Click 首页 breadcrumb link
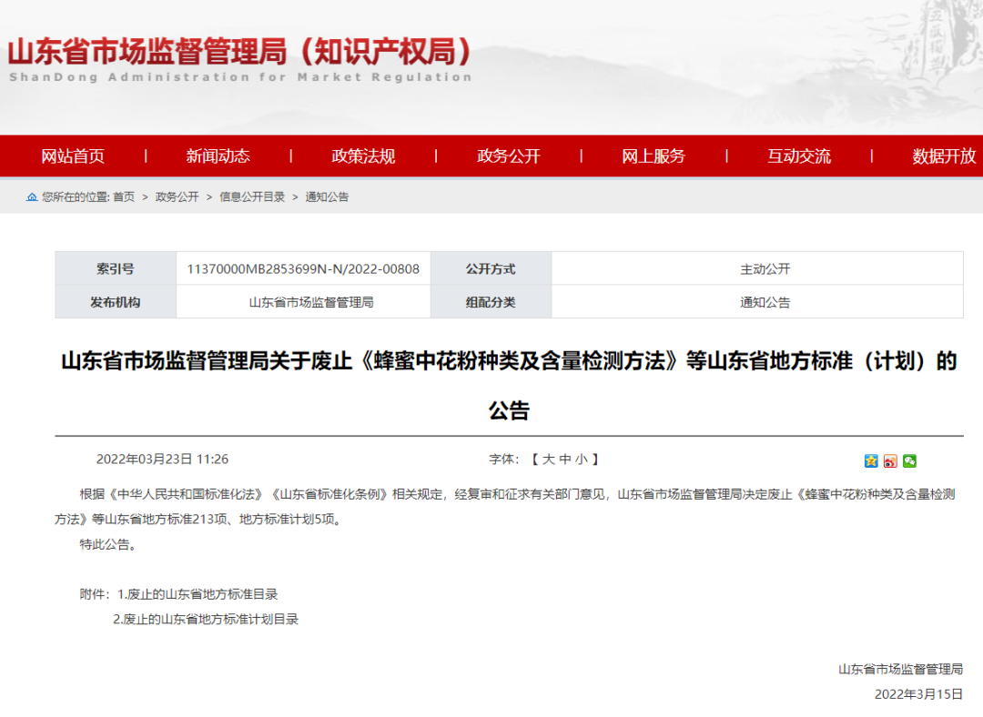The image size is (983, 717). click(124, 197)
